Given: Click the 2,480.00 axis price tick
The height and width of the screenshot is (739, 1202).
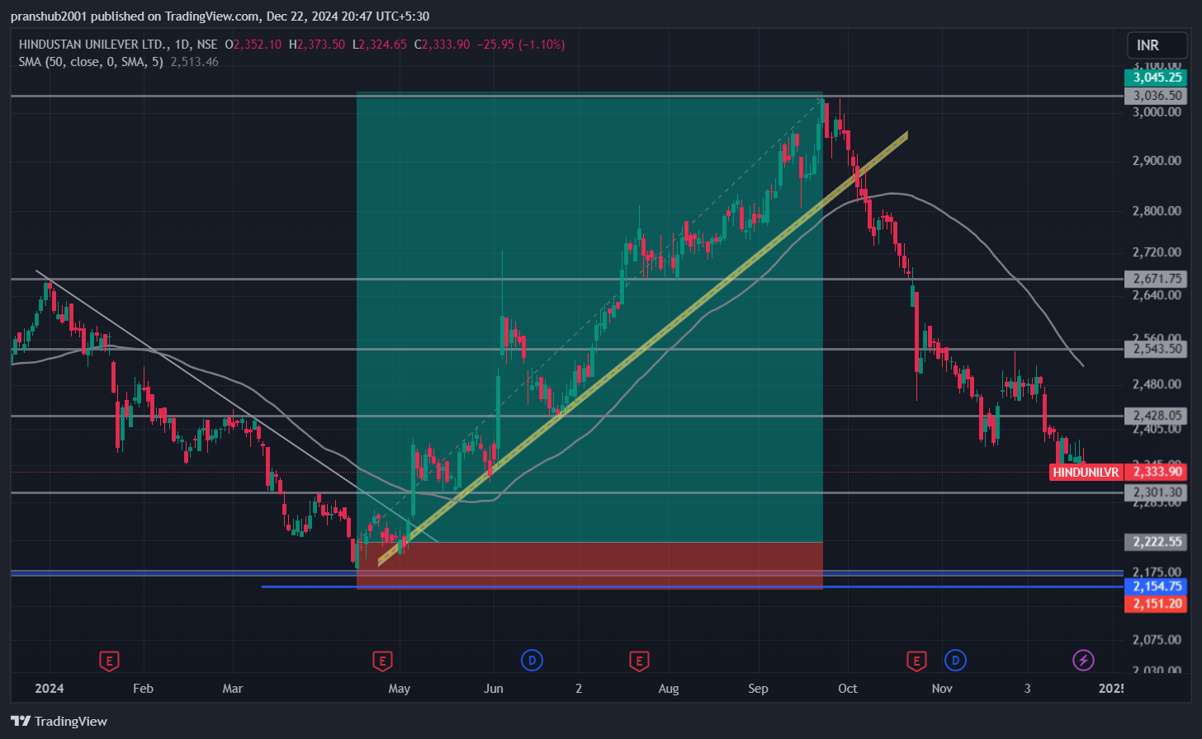Looking at the screenshot, I should pyautogui.click(x=1157, y=384).
